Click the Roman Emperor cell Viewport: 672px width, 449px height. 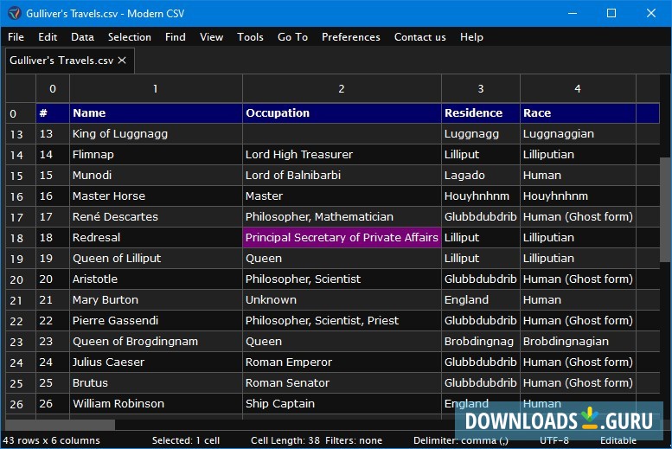coord(342,362)
